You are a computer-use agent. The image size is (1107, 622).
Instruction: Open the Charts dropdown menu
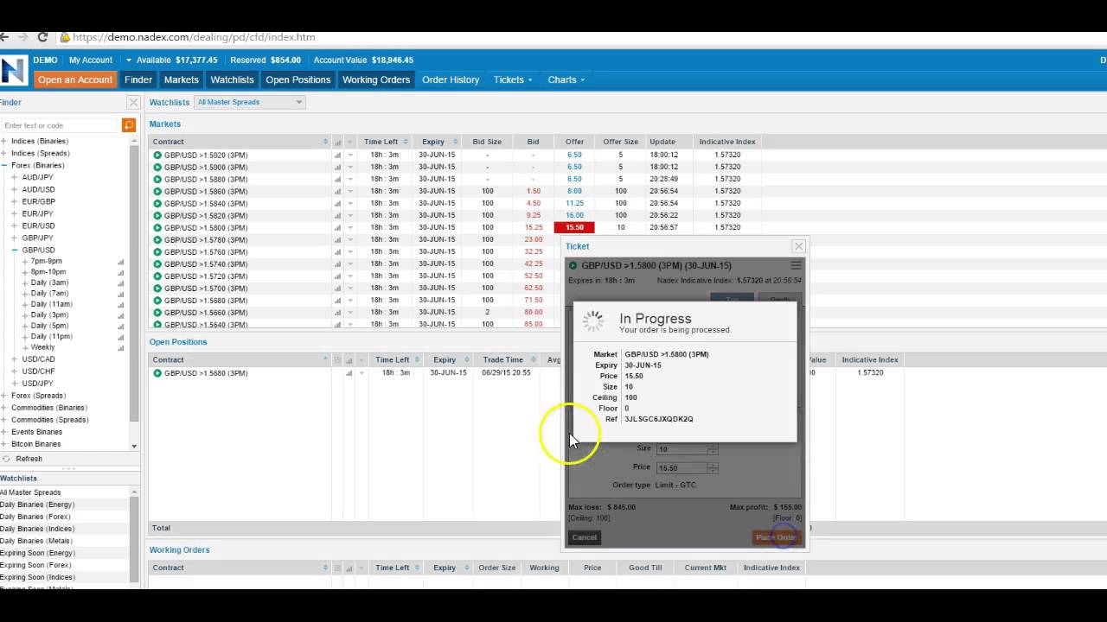pos(566,79)
